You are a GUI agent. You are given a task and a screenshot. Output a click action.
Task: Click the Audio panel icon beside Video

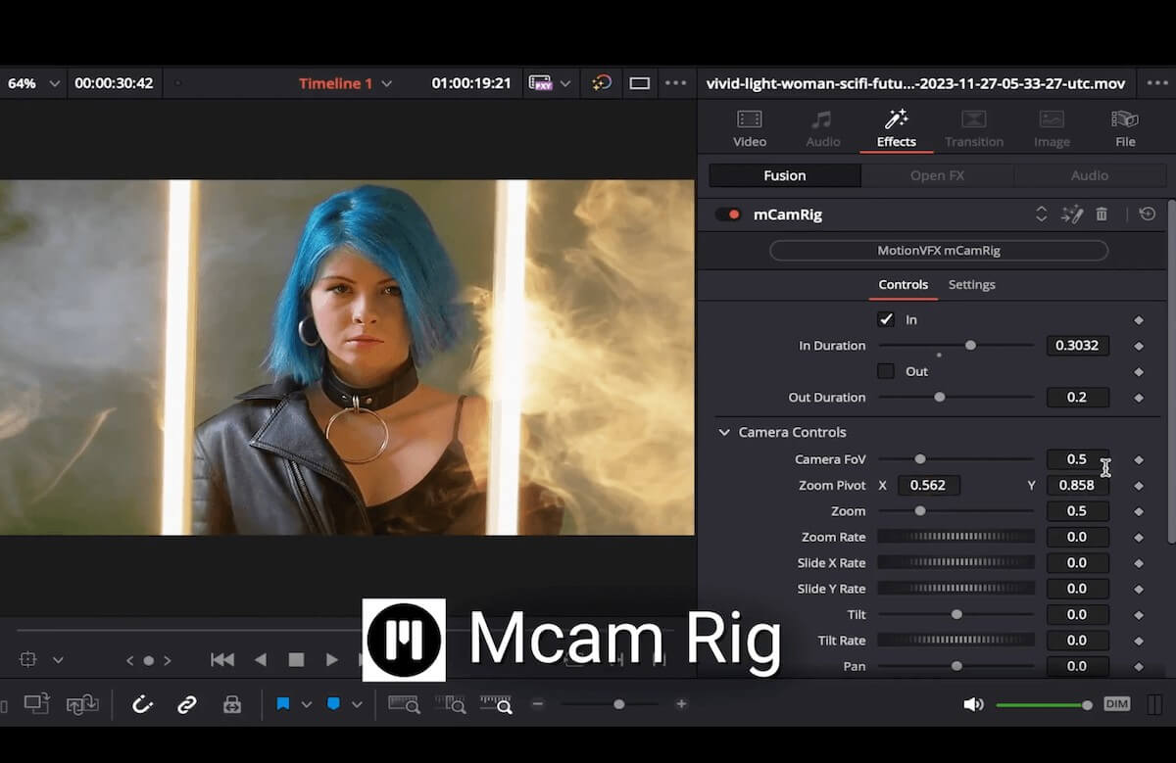click(822, 126)
